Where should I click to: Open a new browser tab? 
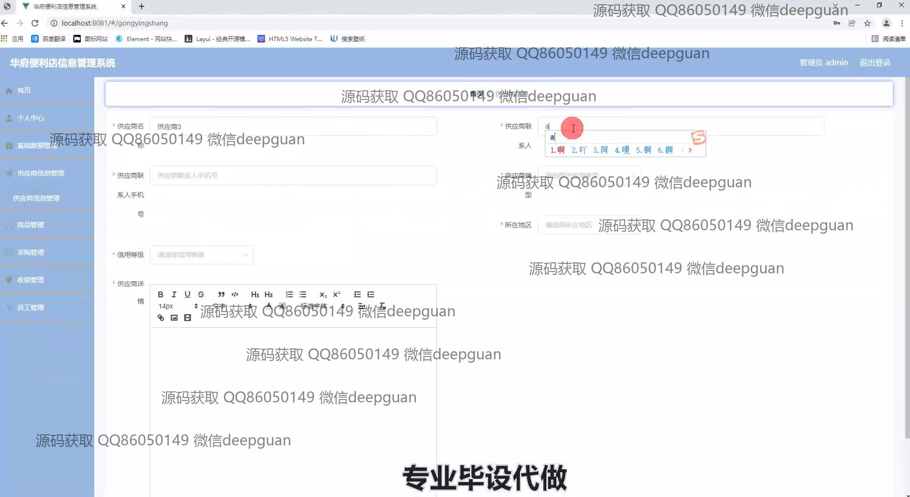click(141, 6)
